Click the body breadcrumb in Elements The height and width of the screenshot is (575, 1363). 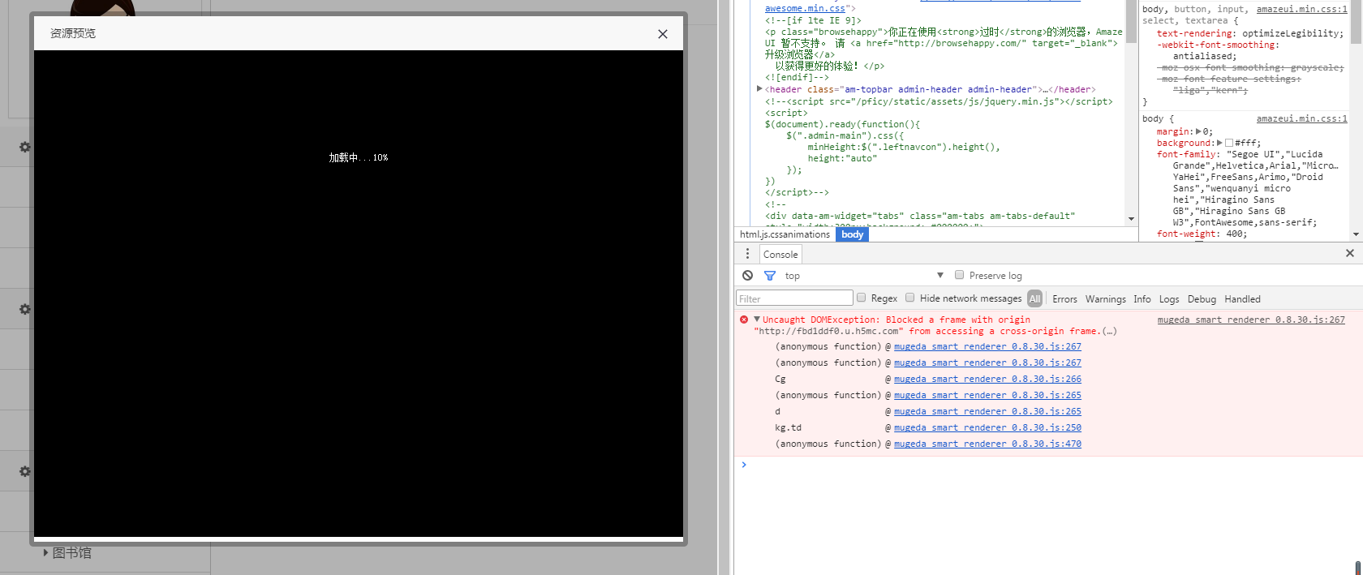coord(852,234)
